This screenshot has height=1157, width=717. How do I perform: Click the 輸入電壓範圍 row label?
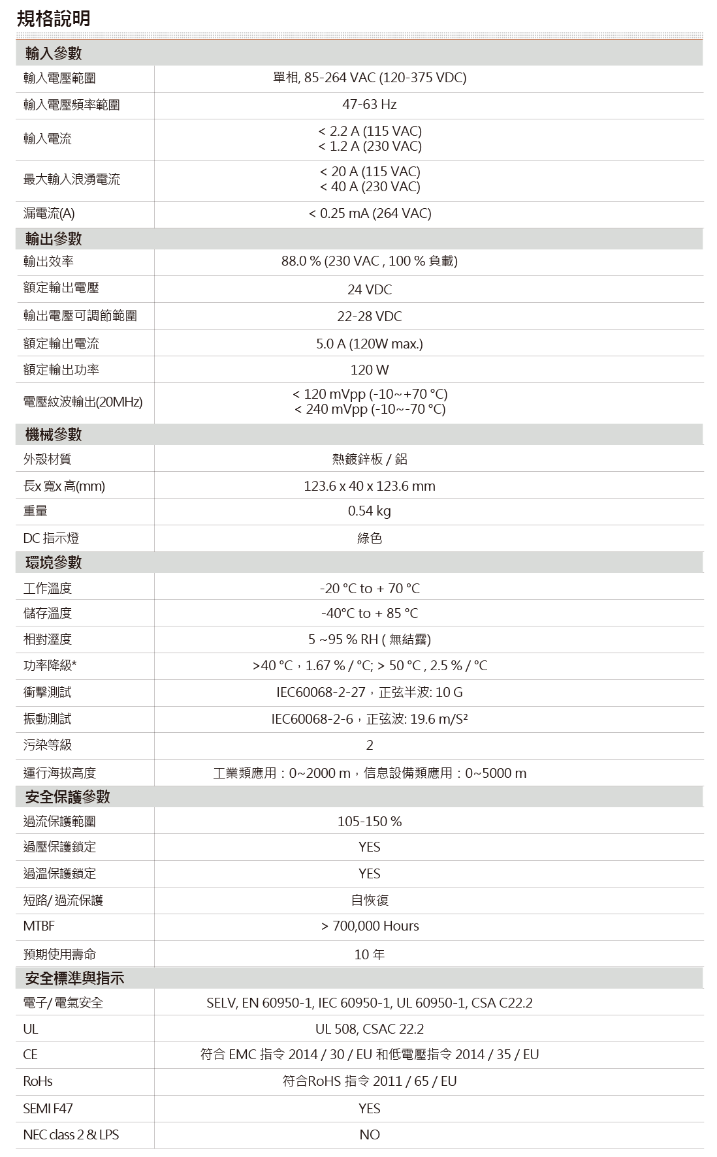[x=59, y=78]
